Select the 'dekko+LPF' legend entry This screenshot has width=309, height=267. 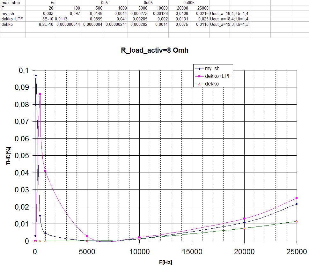[x=213, y=76]
